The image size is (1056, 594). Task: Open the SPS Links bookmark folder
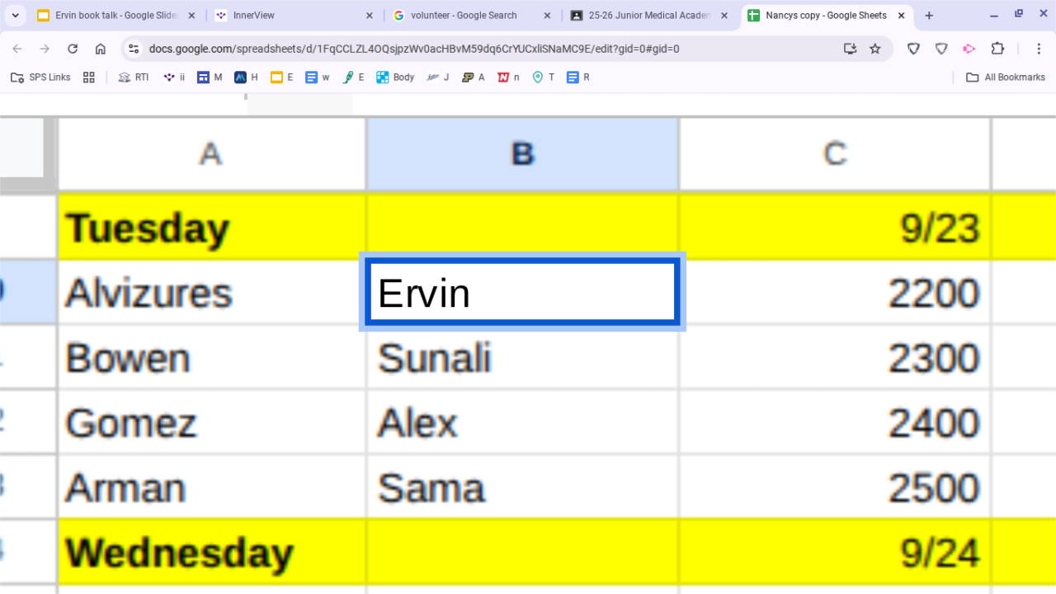pyautogui.click(x=40, y=78)
